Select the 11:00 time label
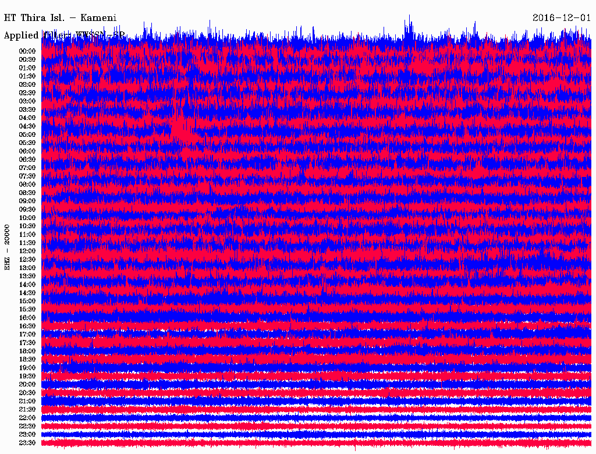 (27, 235)
